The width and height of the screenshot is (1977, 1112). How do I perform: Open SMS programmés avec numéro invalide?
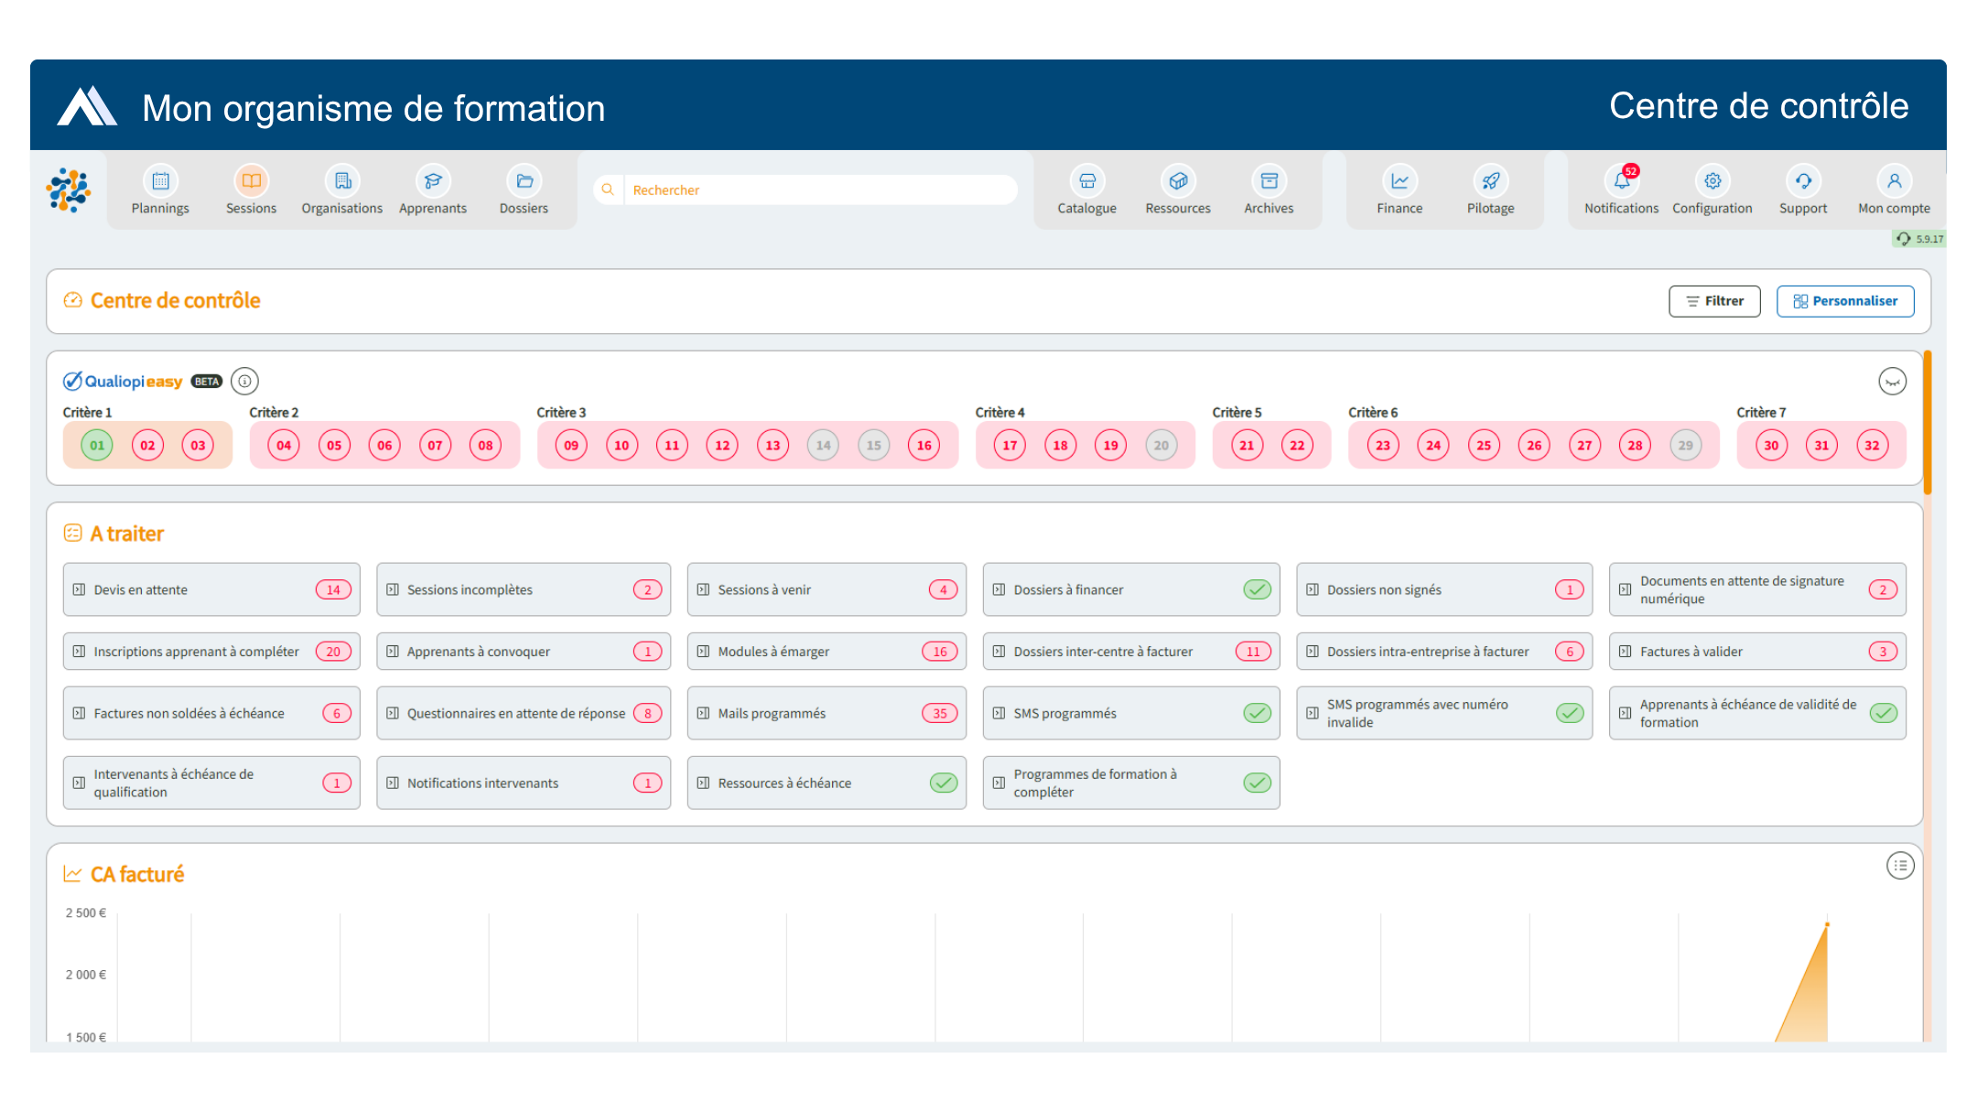click(1444, 713)
